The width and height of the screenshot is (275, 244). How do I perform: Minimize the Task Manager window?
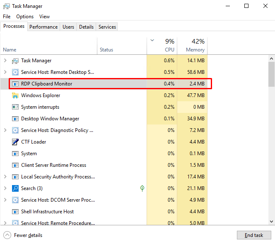(x=228, y=6)
